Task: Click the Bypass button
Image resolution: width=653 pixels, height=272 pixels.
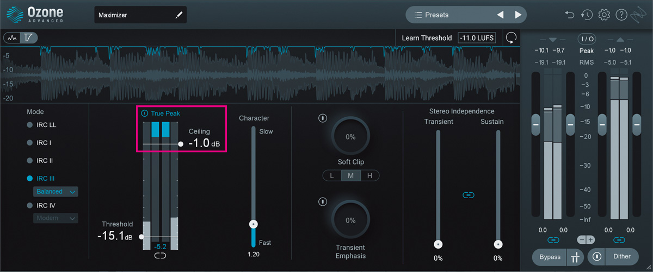Action: (549, 257)
